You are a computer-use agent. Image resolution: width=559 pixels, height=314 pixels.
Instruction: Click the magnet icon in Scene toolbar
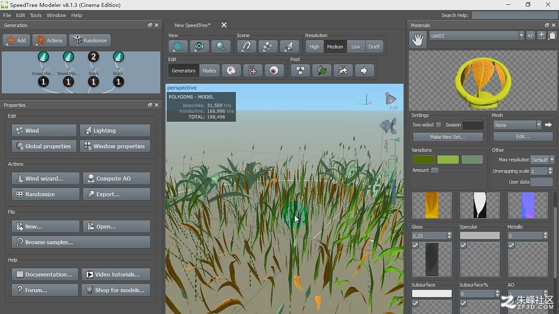(x=246, y=46)
